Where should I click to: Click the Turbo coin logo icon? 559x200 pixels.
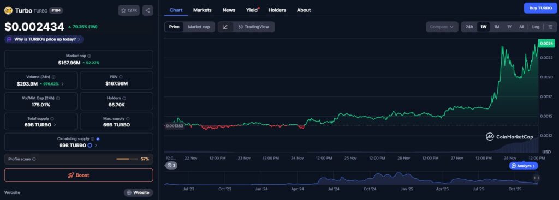[8, 10]
